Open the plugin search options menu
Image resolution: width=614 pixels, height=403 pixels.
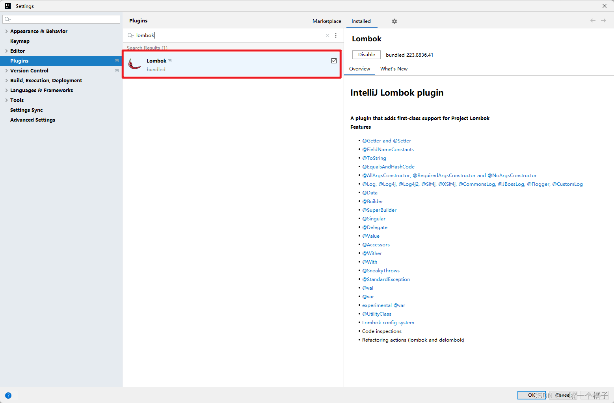click(336, 35)
